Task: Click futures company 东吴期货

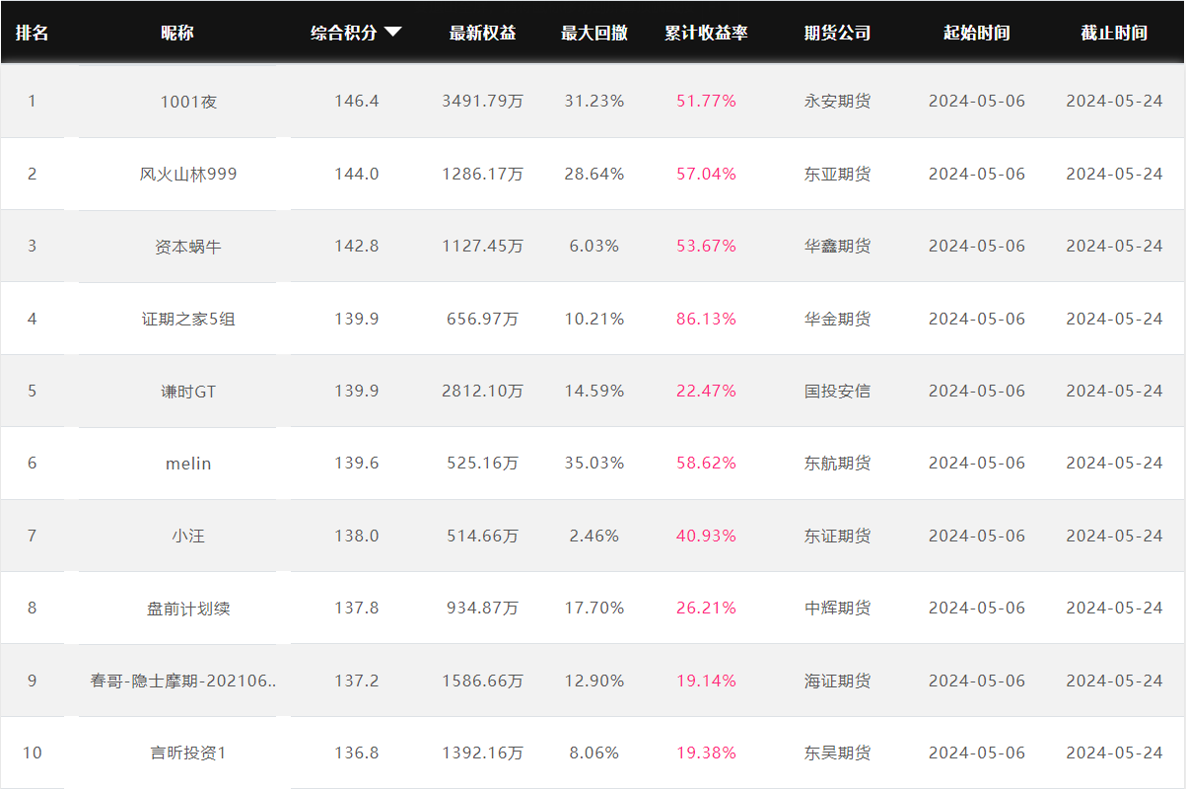Action: pyautogui.click(x=837, y=753)
